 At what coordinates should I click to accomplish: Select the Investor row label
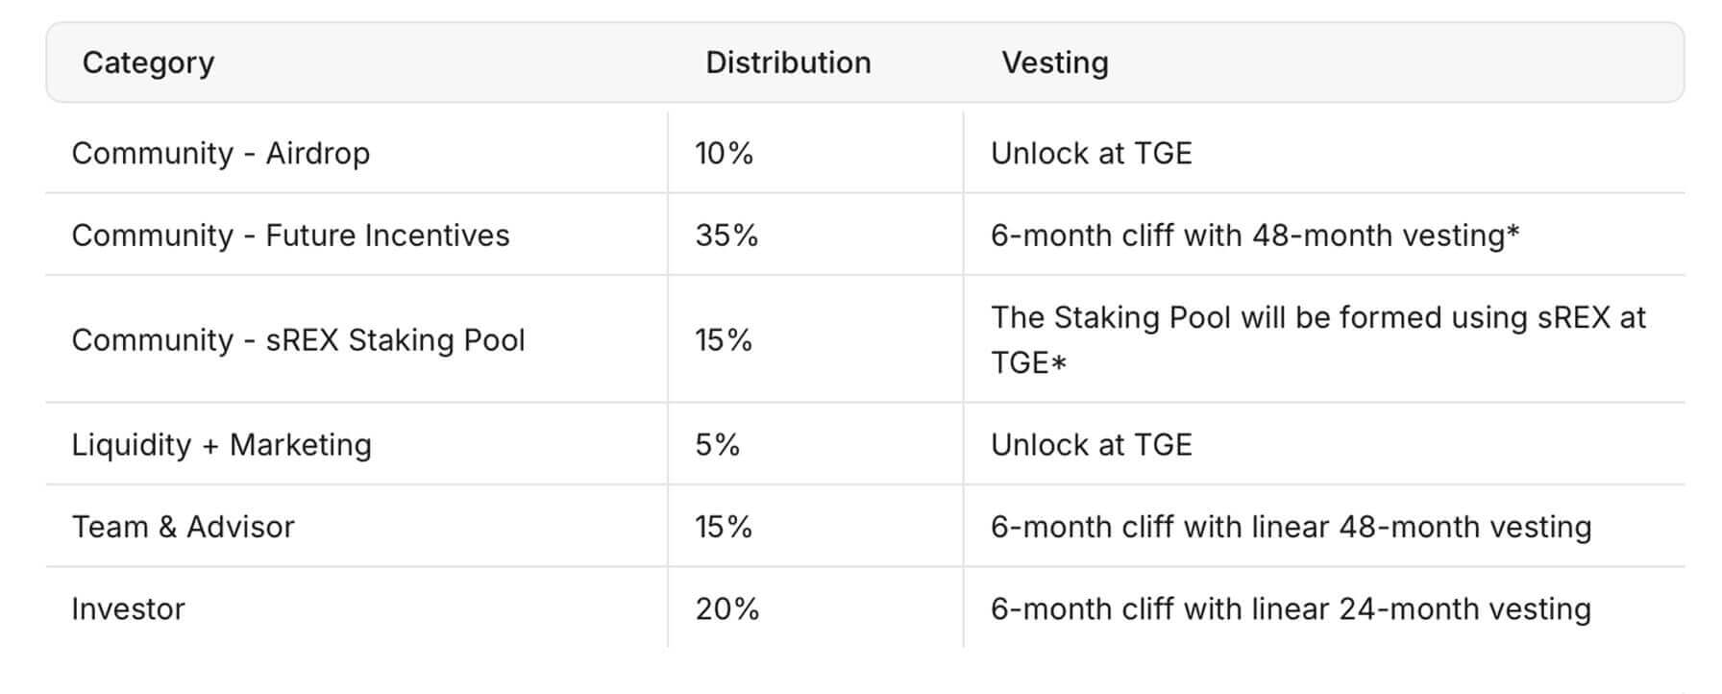[128, 609]
